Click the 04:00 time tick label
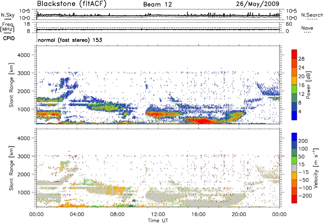 coord(77,215)
